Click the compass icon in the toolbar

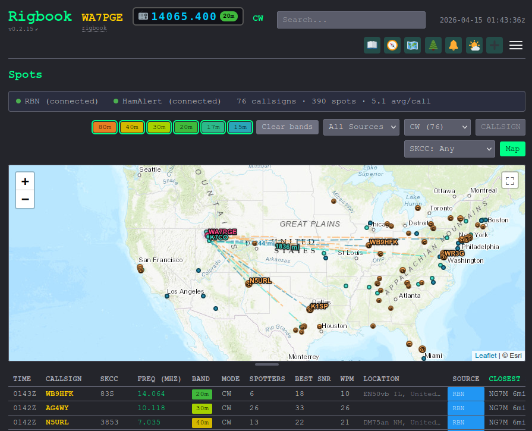tap(392, 45)
